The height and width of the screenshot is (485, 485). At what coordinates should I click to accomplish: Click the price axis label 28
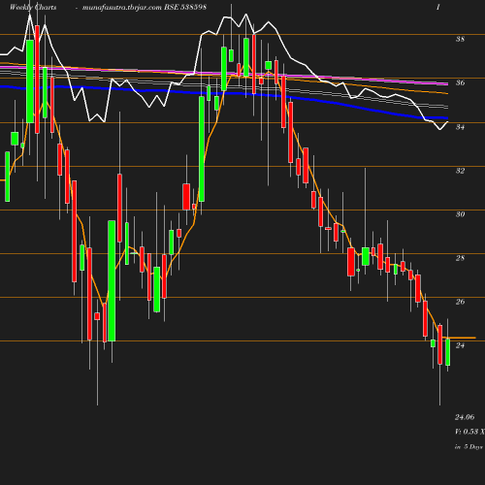click(460, 258)
